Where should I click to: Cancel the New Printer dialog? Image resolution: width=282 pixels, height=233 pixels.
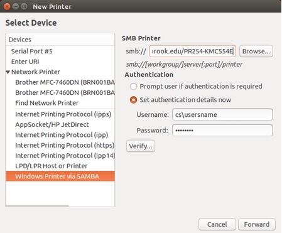(x=217, y=224)
